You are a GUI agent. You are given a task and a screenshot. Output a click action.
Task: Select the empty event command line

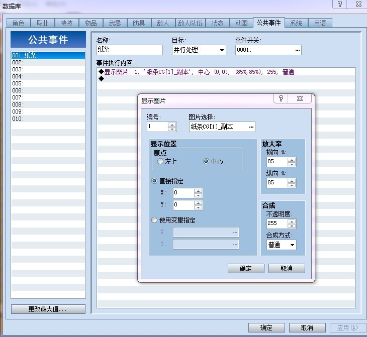coord(226,79)
